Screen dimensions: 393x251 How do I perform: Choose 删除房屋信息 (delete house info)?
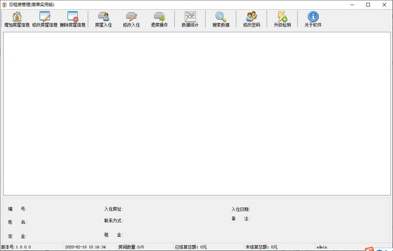(73, 19)
